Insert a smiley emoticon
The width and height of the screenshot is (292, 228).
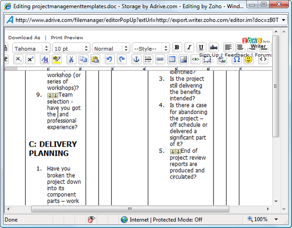248,59
